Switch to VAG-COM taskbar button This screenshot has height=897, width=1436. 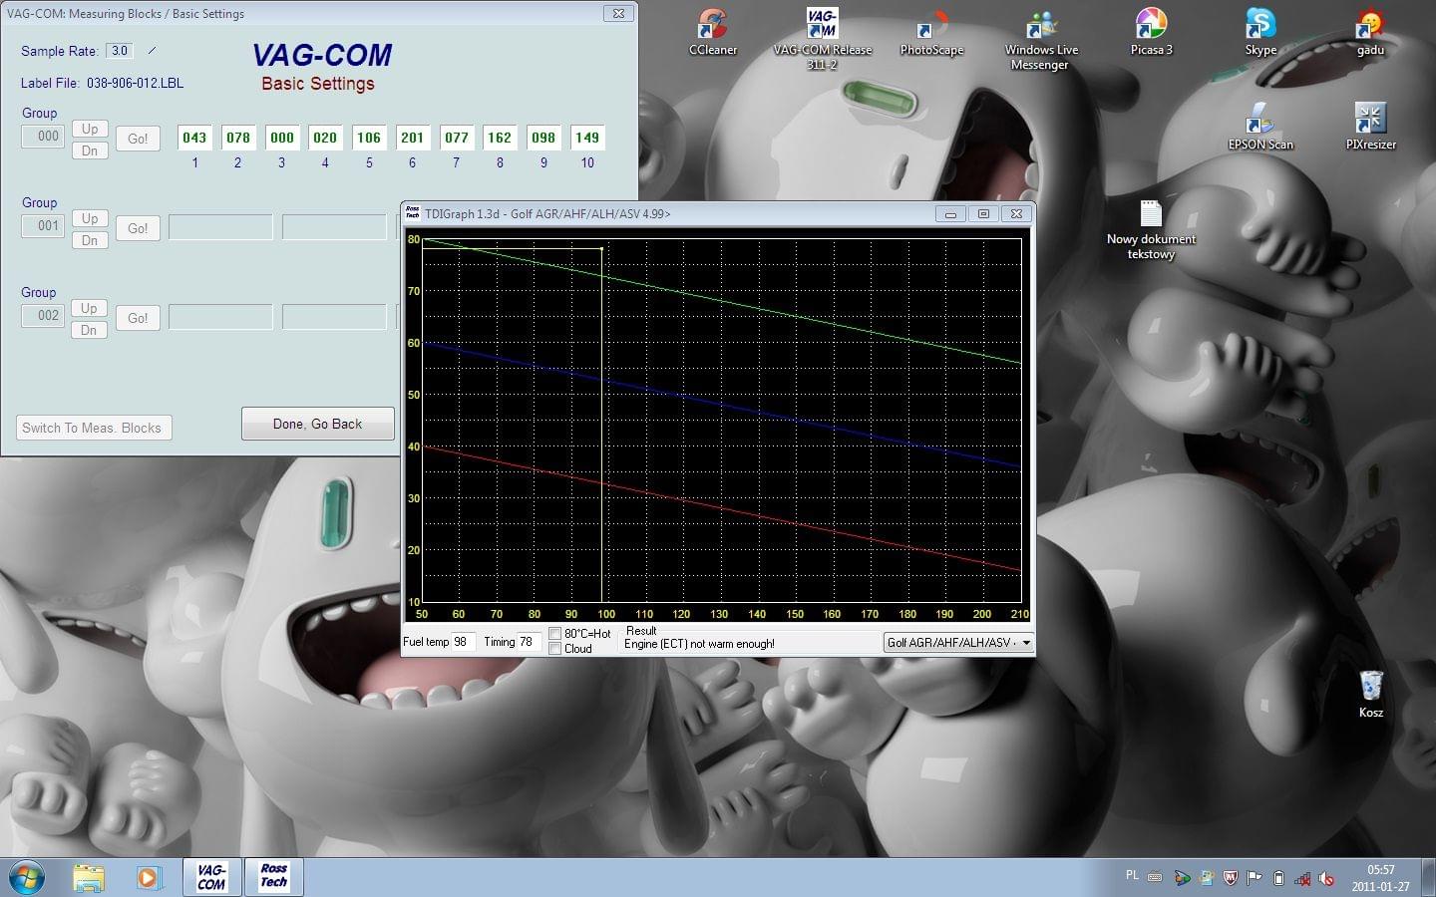pos(211,877)
